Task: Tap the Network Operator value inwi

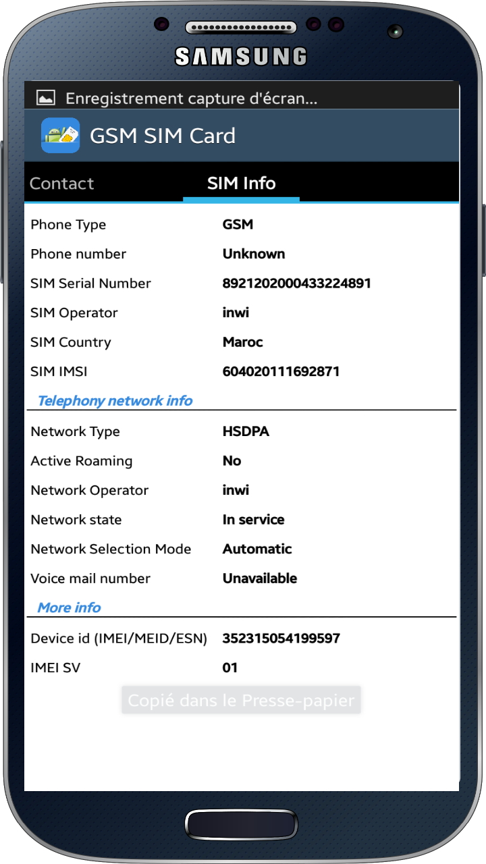Action: pos(236,490)
